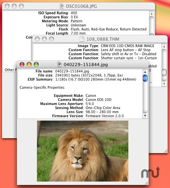Click scroll up arrow in 040229-151844.jpg window
170x188 pixels.
point(145,72)
